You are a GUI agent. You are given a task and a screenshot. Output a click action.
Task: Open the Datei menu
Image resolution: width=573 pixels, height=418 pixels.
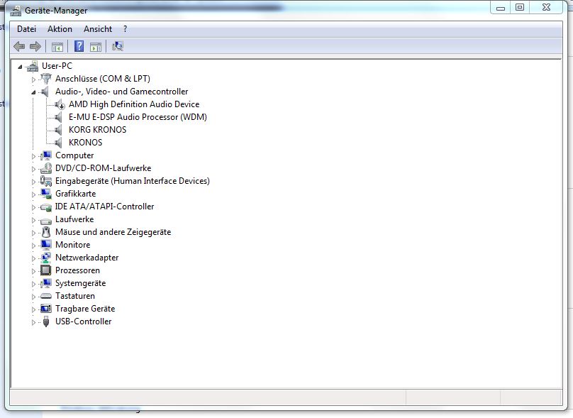pos(27,29)
